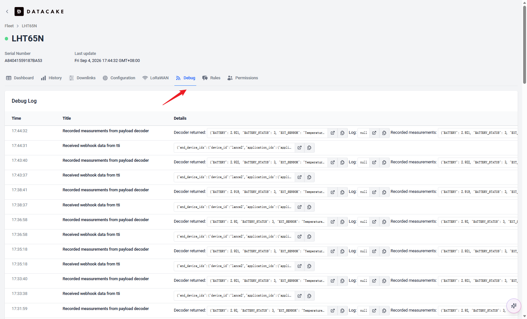This screenshot has height=319, width=527.
Task: Go back using the top-left arrow
Action: click(7, 12)
